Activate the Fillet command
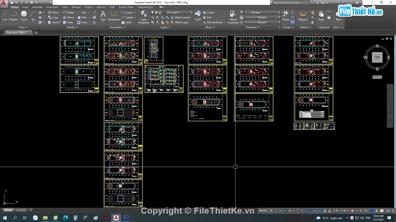The image size is (396, 222). [x=82, y=17]
